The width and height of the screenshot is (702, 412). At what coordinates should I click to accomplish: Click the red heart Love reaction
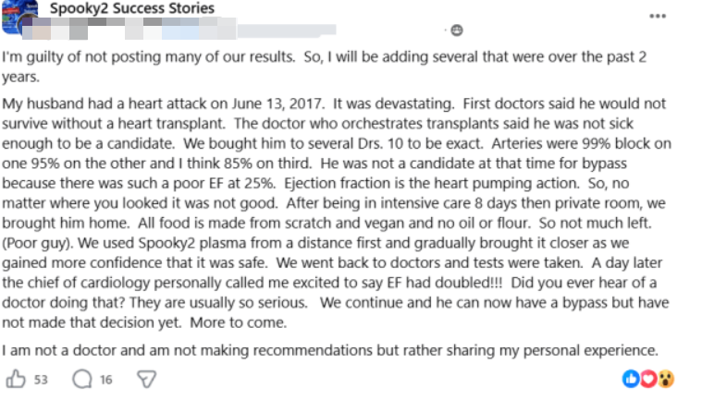tap(647, 379)
